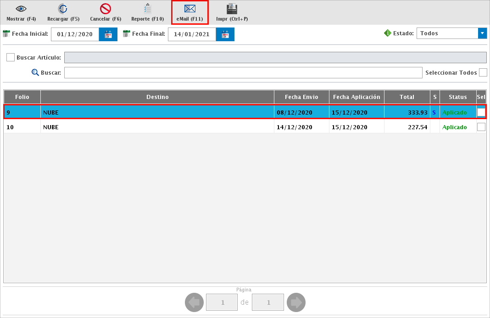
Task: Open the Fecha Inicial calendar picker
Action: coord(108,34)
